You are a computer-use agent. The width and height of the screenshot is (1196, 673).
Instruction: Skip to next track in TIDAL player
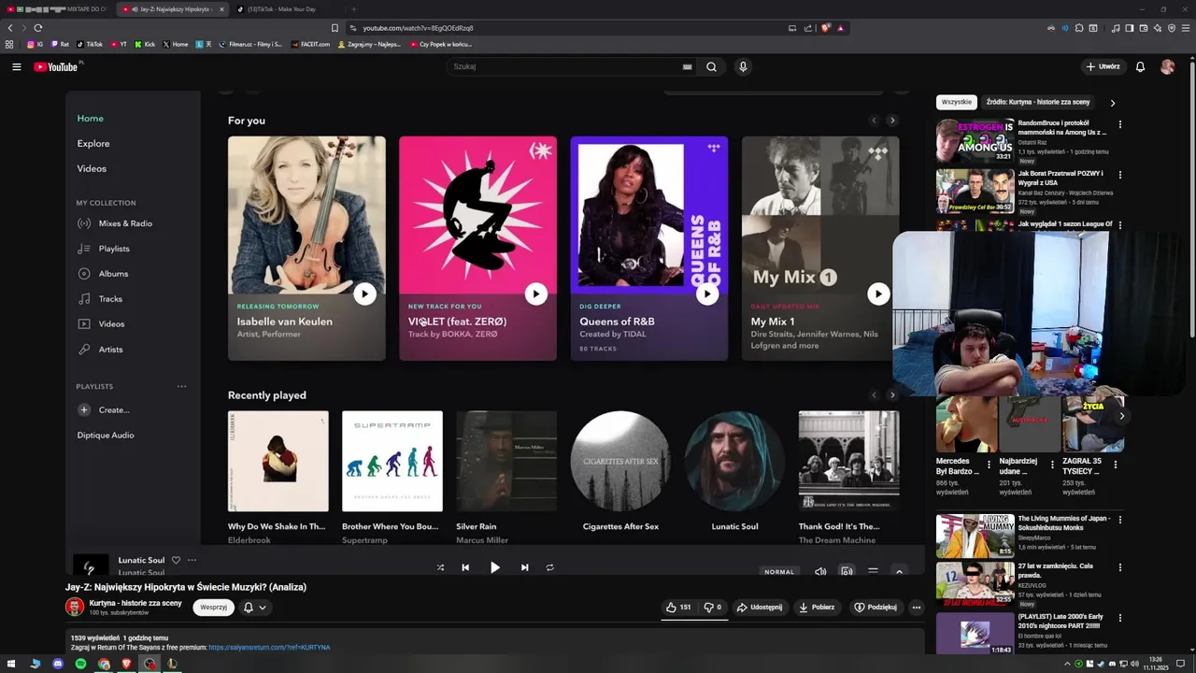tap(524, 567)
